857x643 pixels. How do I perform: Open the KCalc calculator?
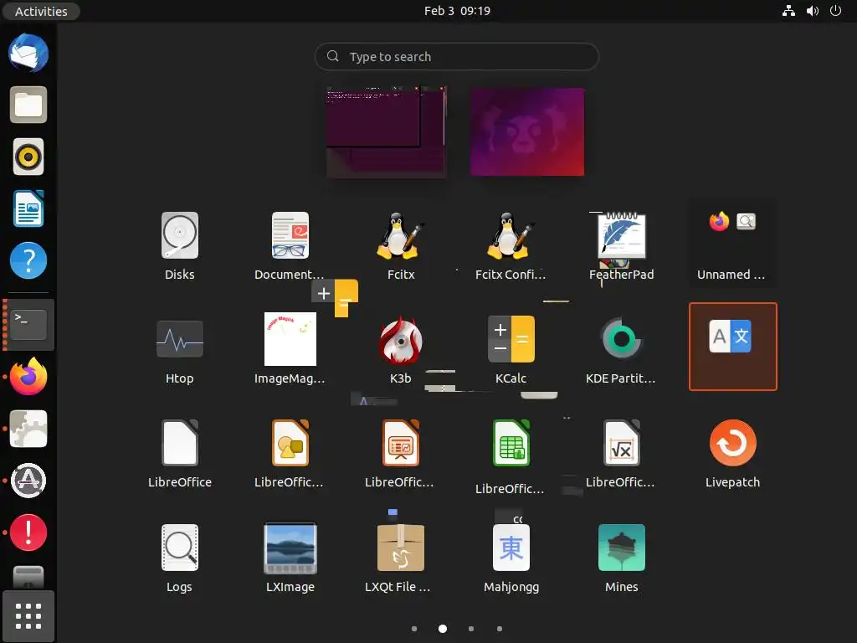click(x=511, y=349)
